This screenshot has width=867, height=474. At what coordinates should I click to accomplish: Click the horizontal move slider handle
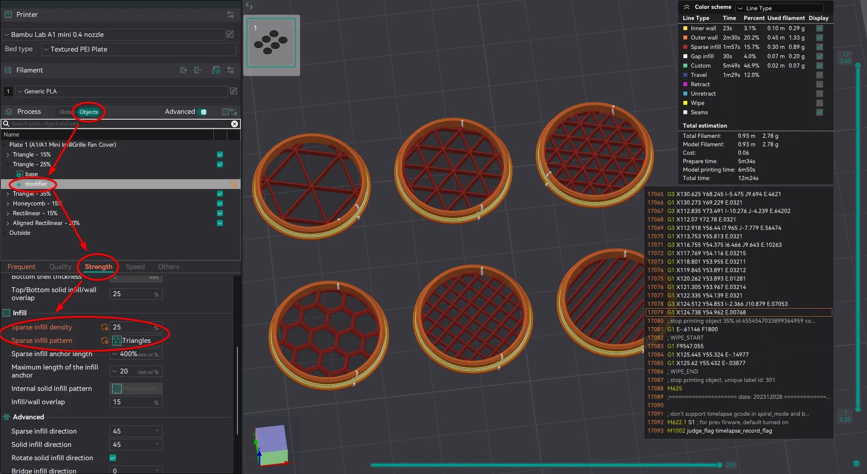719,465
